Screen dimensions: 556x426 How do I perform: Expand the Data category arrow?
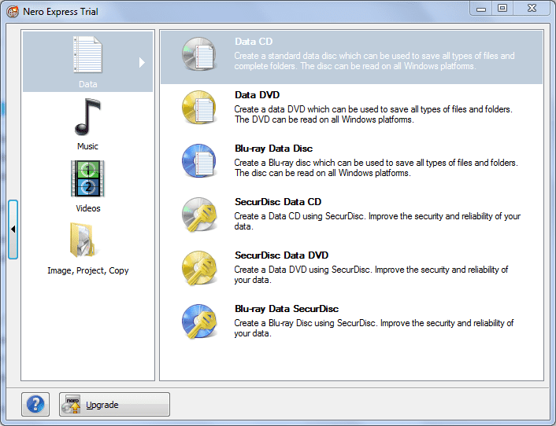coord(142,62)
